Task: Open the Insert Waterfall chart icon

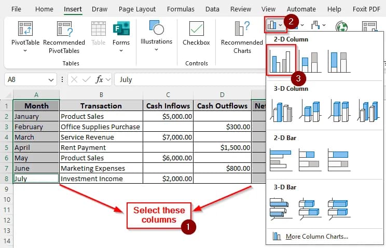Action: click(x=315, y=25)
